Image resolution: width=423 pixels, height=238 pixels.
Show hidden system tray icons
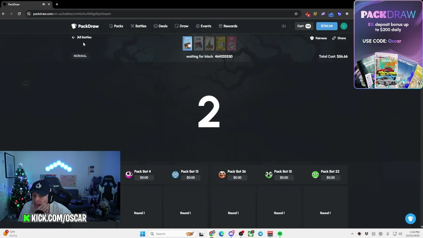[x=352, y=234]
